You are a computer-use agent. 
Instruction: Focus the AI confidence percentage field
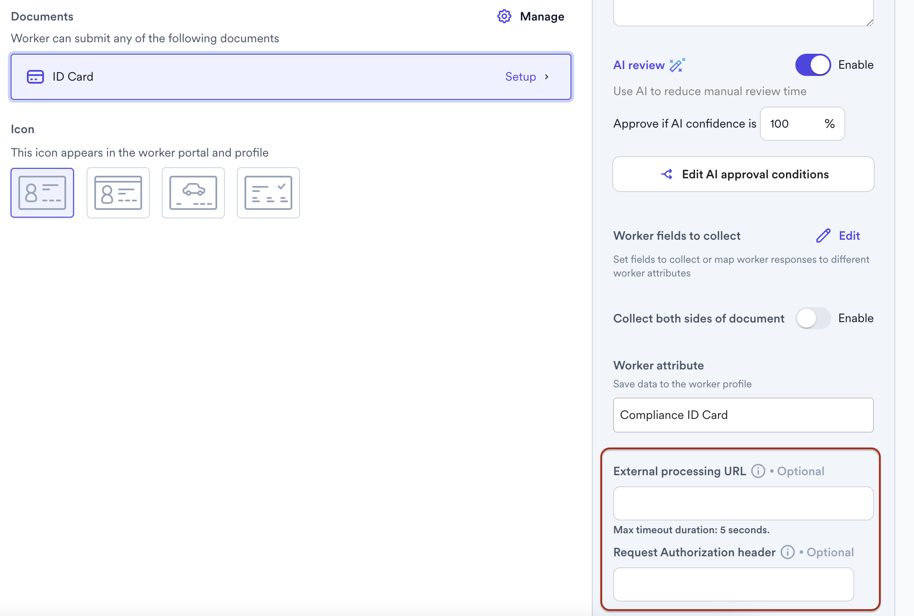click(x=802, y=124)
